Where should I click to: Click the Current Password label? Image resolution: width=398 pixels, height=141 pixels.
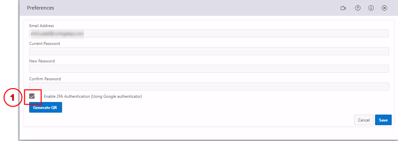44,44
